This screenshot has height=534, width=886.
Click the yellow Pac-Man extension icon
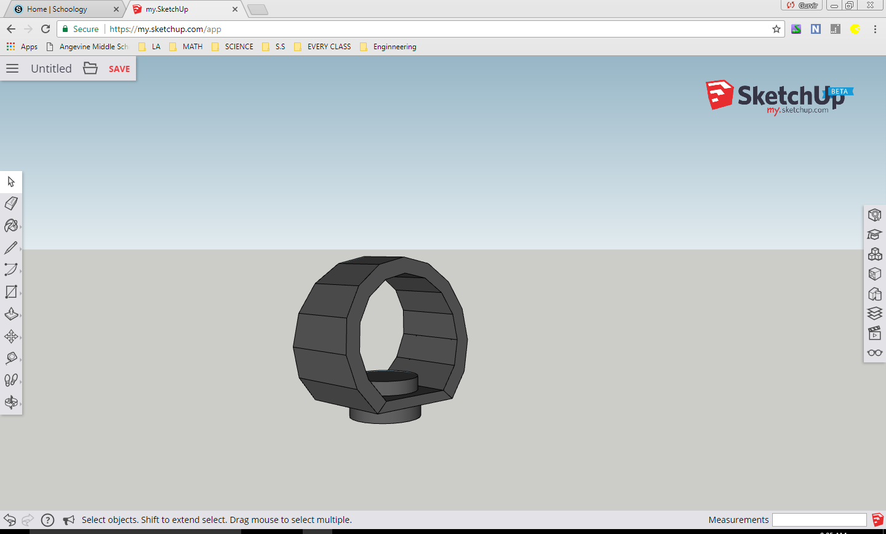(855, 29)
